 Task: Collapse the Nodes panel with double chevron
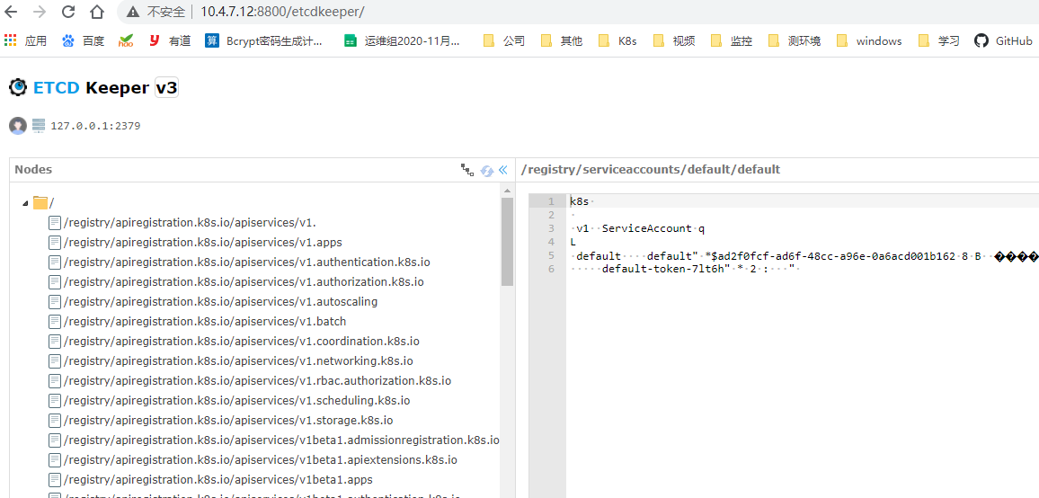503,171
